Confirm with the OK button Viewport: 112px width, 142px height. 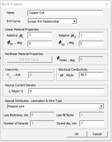(77, 134)
